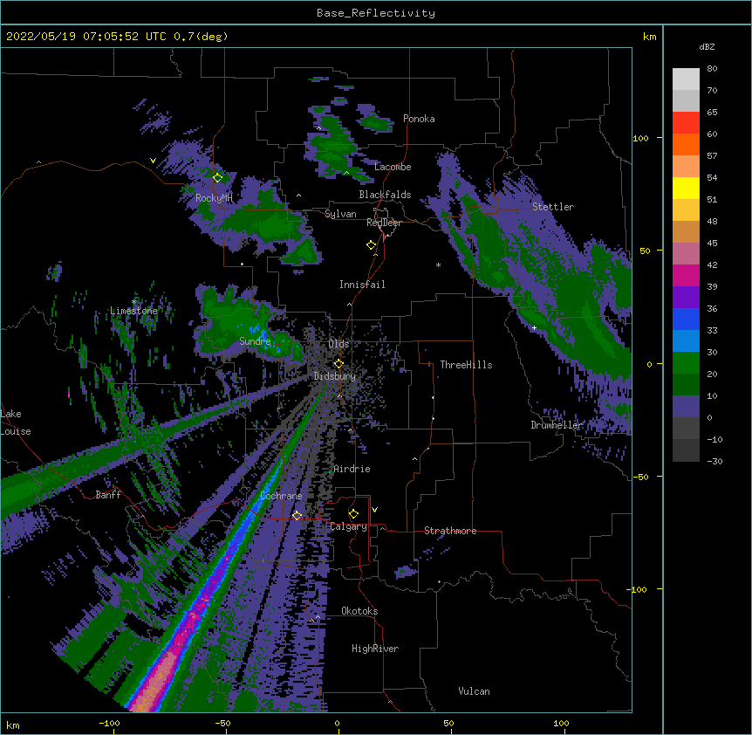Image resolution: width=752 pixels, height=735 pixels.
Task: Click the Calgary city label
Action: coord(348,526)
